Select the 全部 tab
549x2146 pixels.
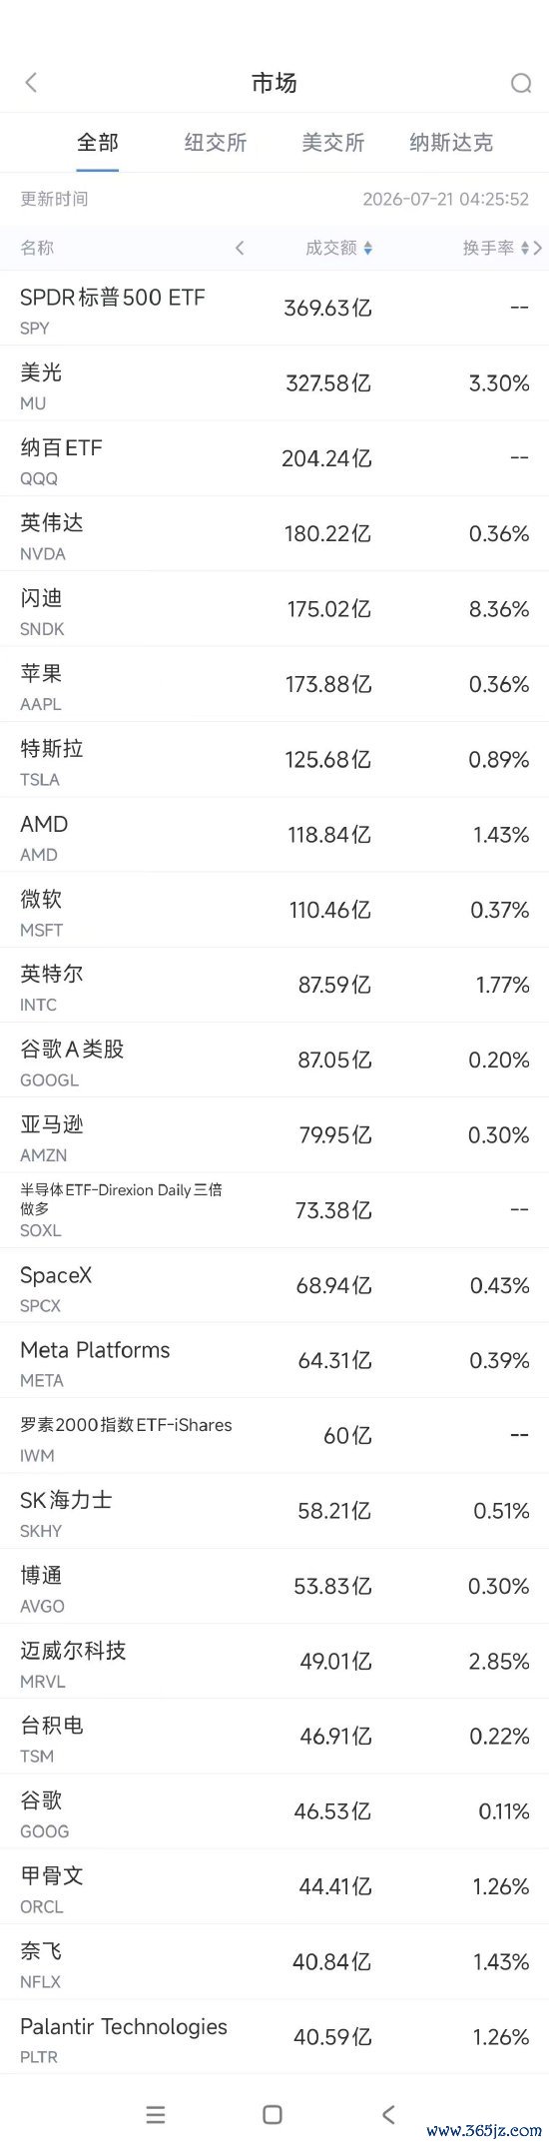point(98,143)
